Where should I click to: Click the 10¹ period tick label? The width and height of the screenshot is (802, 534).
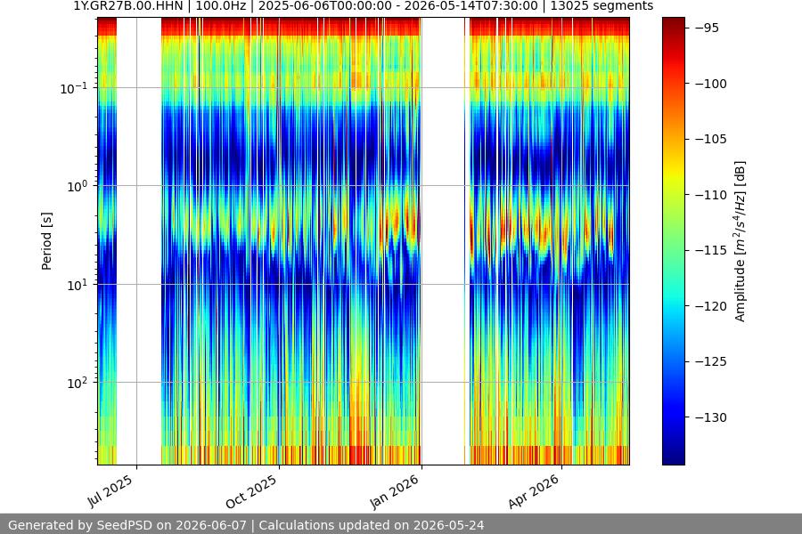click(x=77, y=285)
